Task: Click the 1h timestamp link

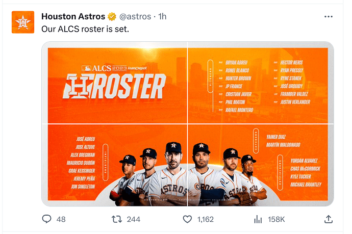Action: pyautogui.click(x=163, y=16)
